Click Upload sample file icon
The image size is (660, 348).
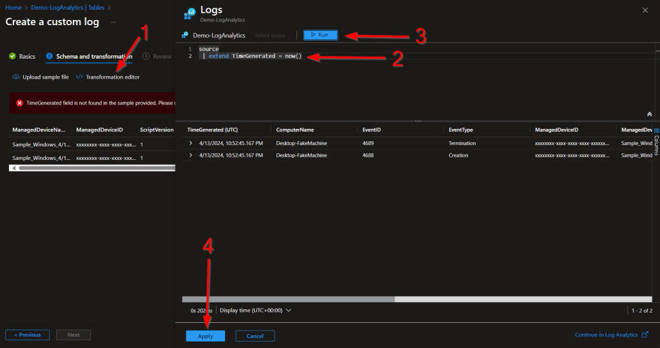click(x=16, y=77)
